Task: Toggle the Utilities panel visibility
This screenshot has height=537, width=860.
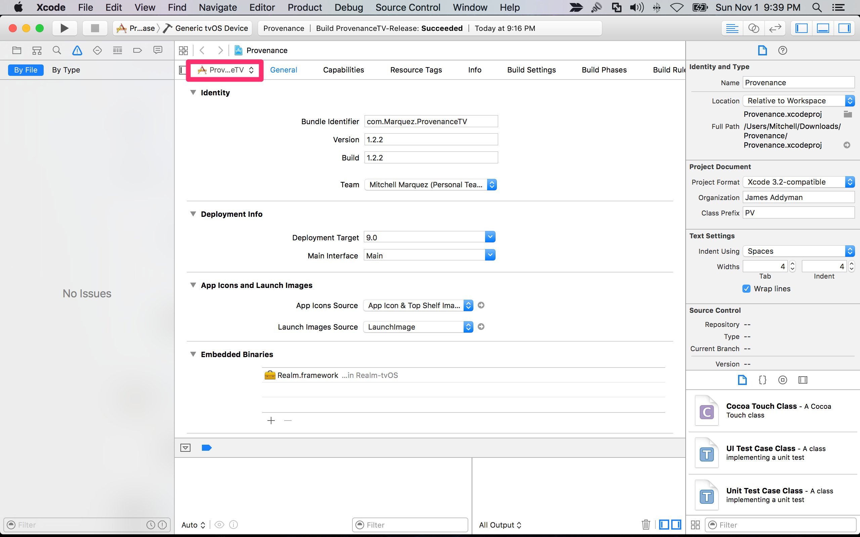Action: click(844, 28)
